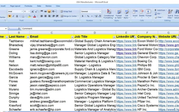179x112 pixels.
Task: Open LinkedIn link in Garcia row
Action: click(126, 77)
